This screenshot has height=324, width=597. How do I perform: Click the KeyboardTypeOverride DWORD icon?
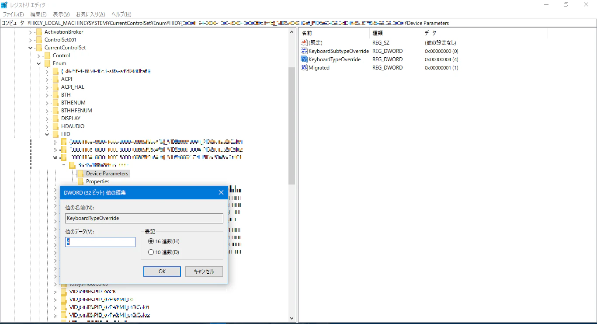click(304, 59)
